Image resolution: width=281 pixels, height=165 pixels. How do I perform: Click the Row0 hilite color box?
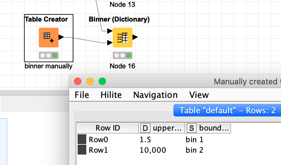(82, 139)
